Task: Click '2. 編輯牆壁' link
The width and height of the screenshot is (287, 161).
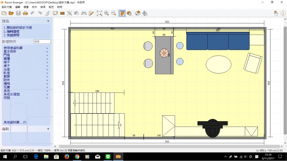Action: tap(11, 31)
